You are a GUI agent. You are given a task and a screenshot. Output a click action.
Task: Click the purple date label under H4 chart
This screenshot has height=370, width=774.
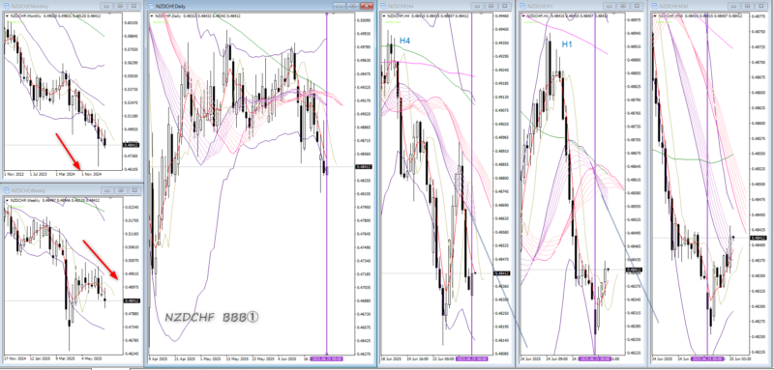(x=472, y=359)
